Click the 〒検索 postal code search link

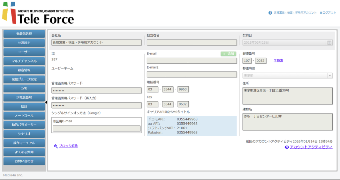[278, 61]
